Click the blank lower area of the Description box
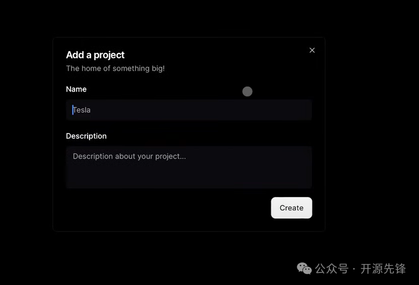The width and height of the screenshot is (419, 285). (189, 176)
